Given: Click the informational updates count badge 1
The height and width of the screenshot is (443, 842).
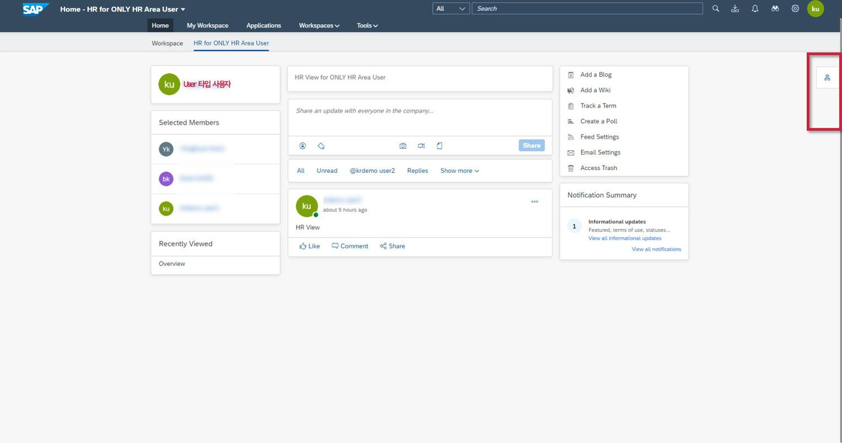Looking at the screenshot, I should (x=575, y=226).
